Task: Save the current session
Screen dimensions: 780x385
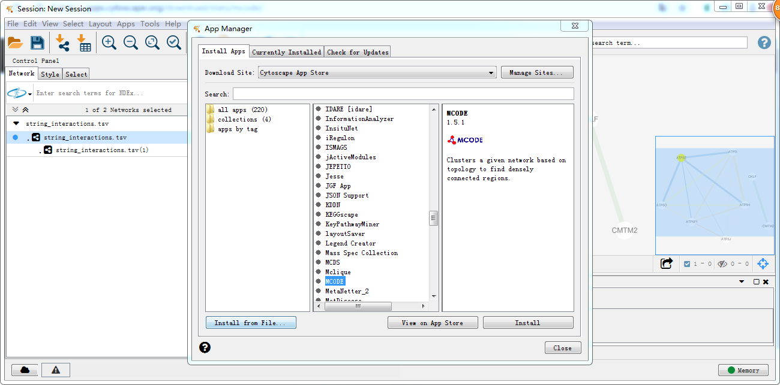Action: pyautogui.click(x=37, y=43)
